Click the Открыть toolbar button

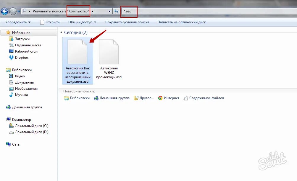tap(50, 22)
